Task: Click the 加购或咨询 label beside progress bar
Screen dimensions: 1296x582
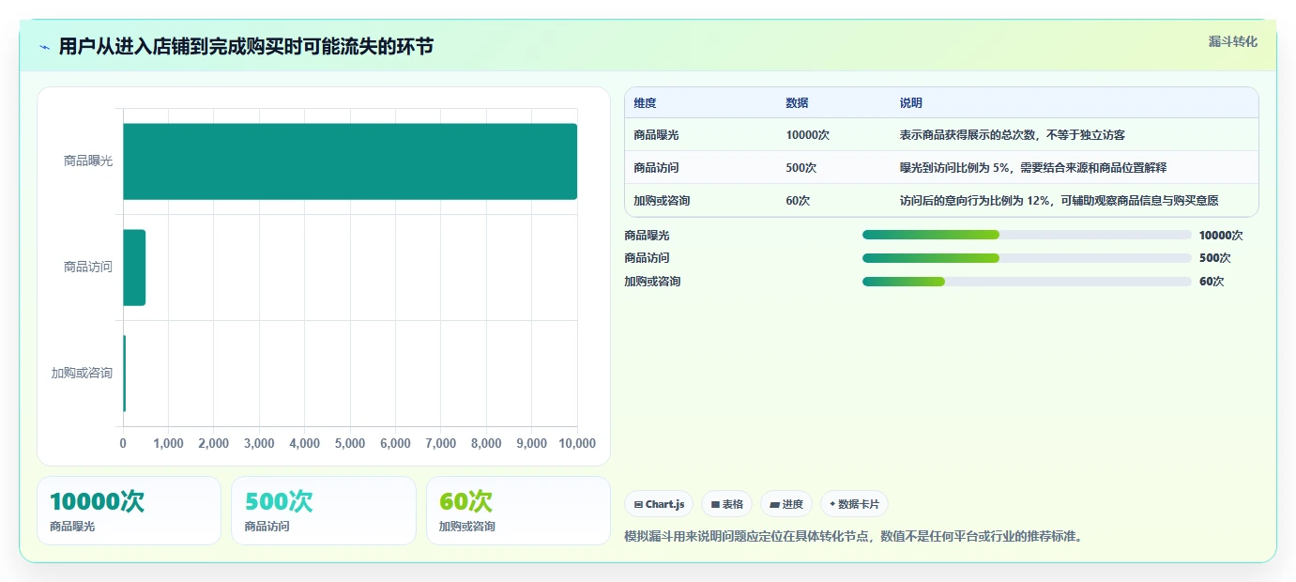Action: point(652,282)
